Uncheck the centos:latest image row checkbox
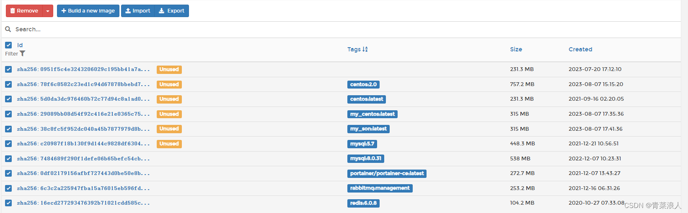Screen dimensions: 688x213 (8, 99)
